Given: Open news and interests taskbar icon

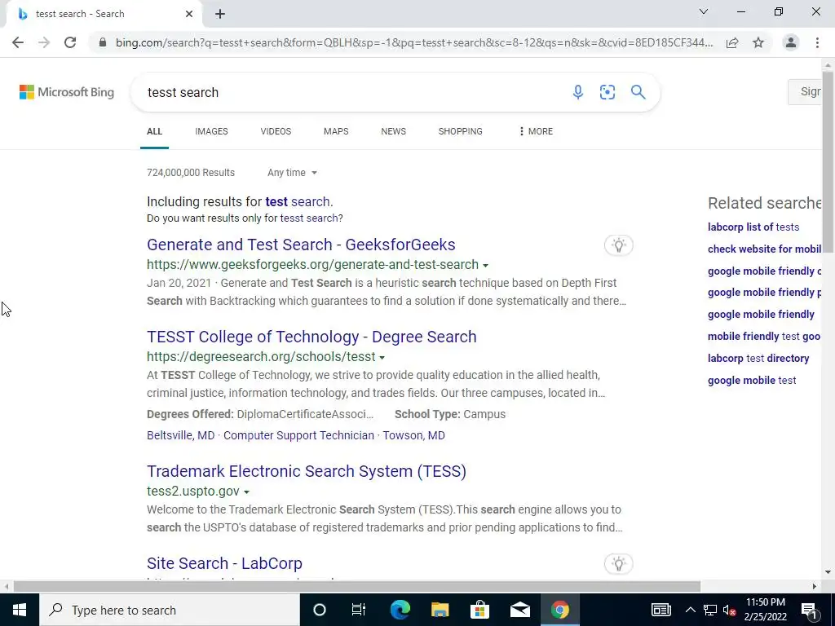Looking at the screenshot, I should point(660,610).
